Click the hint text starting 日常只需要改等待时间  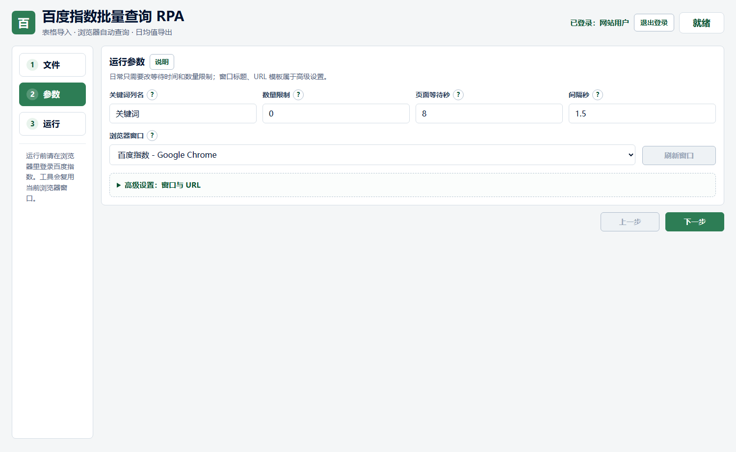(x=219, y=77)
